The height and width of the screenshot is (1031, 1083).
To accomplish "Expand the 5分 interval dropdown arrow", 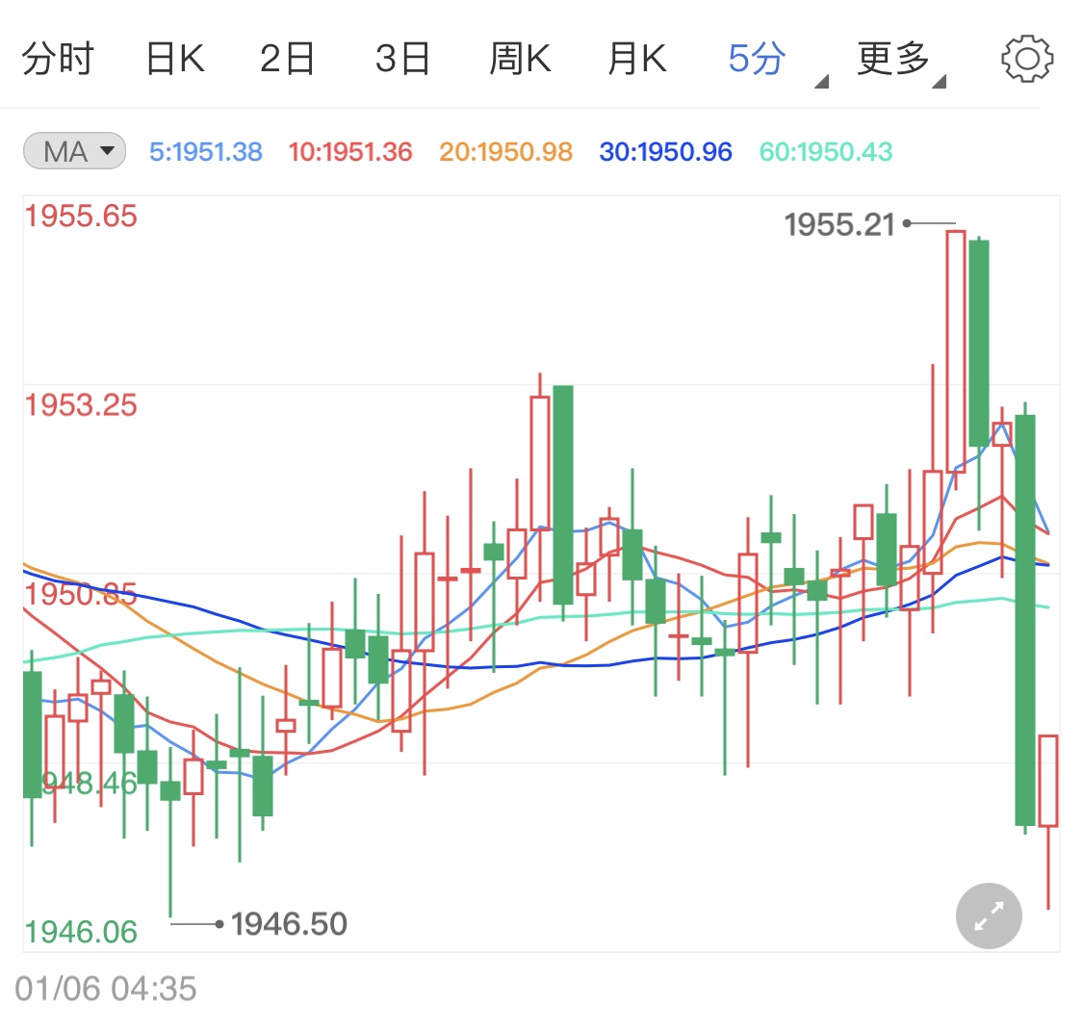I will click(x=821, y=83).
